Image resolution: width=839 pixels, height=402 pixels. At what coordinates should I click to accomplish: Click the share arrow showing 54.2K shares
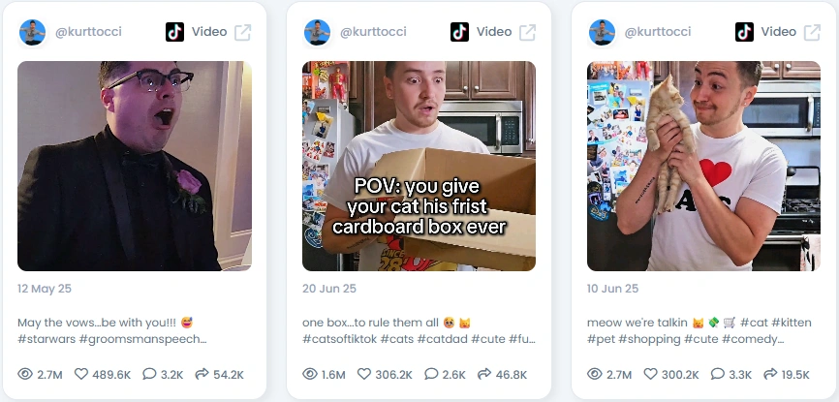202,374
